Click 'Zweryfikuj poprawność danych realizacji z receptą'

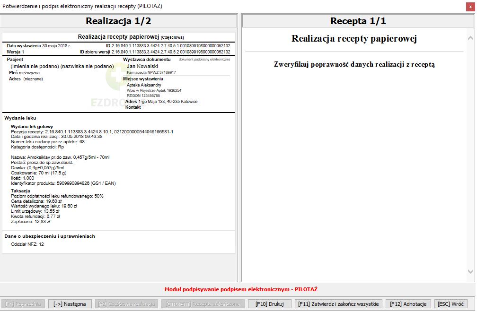[354, 64]
